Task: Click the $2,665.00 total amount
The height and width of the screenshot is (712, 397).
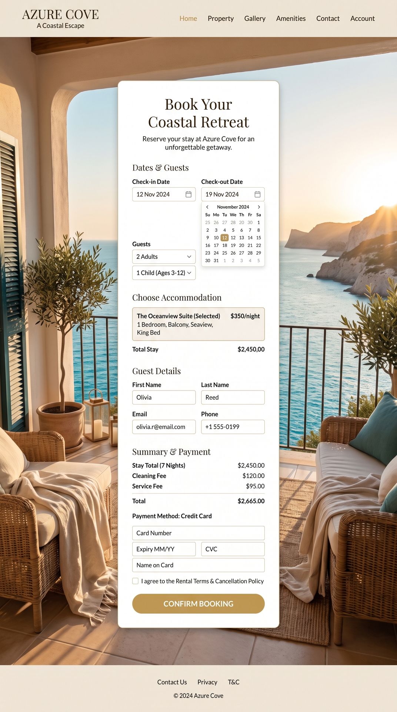Action: 251,501
